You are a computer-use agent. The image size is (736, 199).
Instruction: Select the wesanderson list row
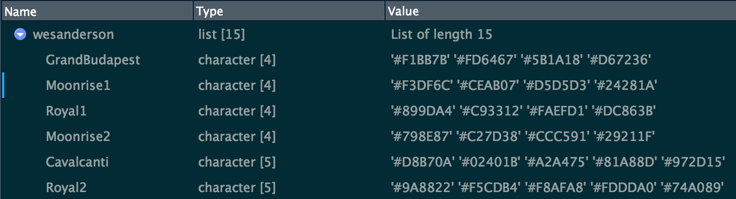tap(368, 35)
